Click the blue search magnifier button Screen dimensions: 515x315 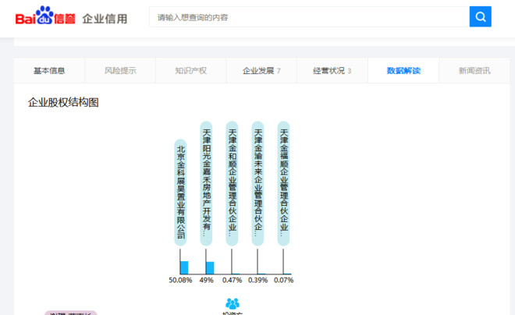coord(480,16)
